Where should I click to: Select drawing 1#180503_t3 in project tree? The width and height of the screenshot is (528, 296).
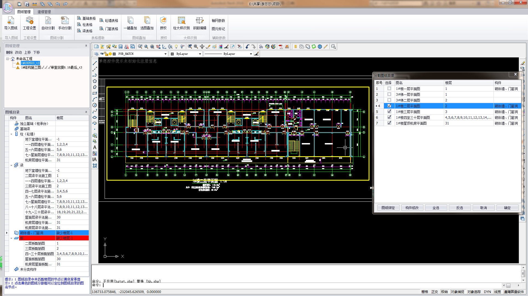pos(30,63)
